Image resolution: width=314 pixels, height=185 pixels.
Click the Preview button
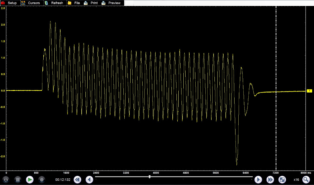click(114, 3)
